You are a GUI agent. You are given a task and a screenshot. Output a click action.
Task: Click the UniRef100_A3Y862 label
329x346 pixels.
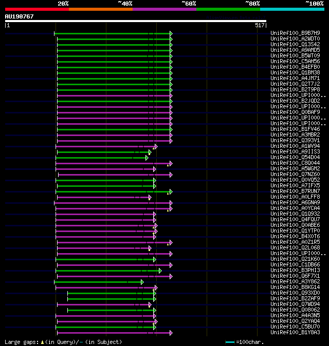point(295,281)
